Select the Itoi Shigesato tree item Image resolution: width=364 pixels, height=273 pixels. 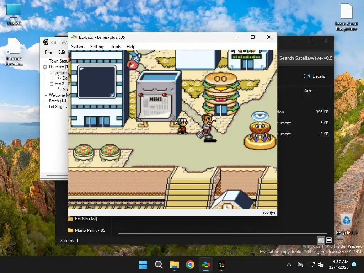pos(59,107)
